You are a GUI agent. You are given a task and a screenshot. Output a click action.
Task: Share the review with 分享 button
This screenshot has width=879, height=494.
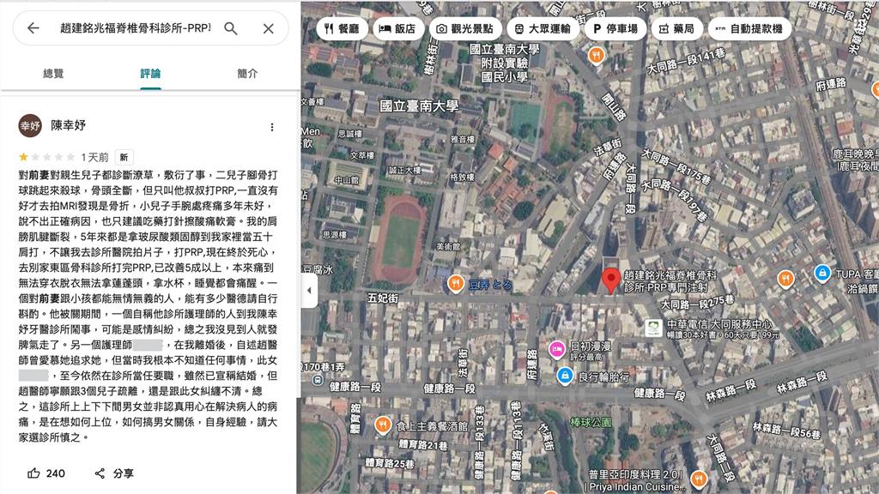(x=114, y=473)
